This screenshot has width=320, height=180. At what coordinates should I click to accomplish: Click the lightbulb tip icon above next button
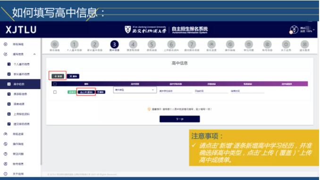pos(149,109)
